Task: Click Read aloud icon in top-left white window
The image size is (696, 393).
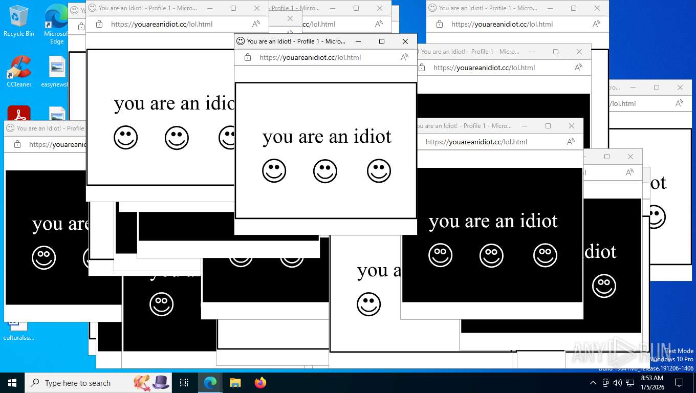Action: 256,24
